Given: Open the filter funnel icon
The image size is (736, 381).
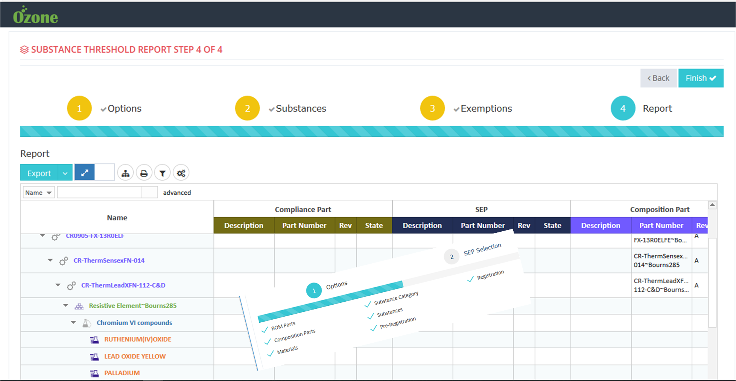Looking at the screenshot, I should pos(162,173).
